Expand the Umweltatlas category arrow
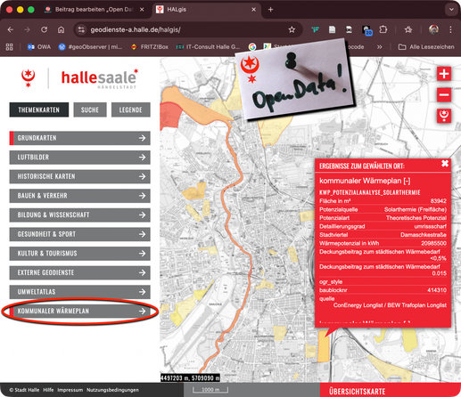The height and width of the screenshot is (397, 461). [143, 292]
